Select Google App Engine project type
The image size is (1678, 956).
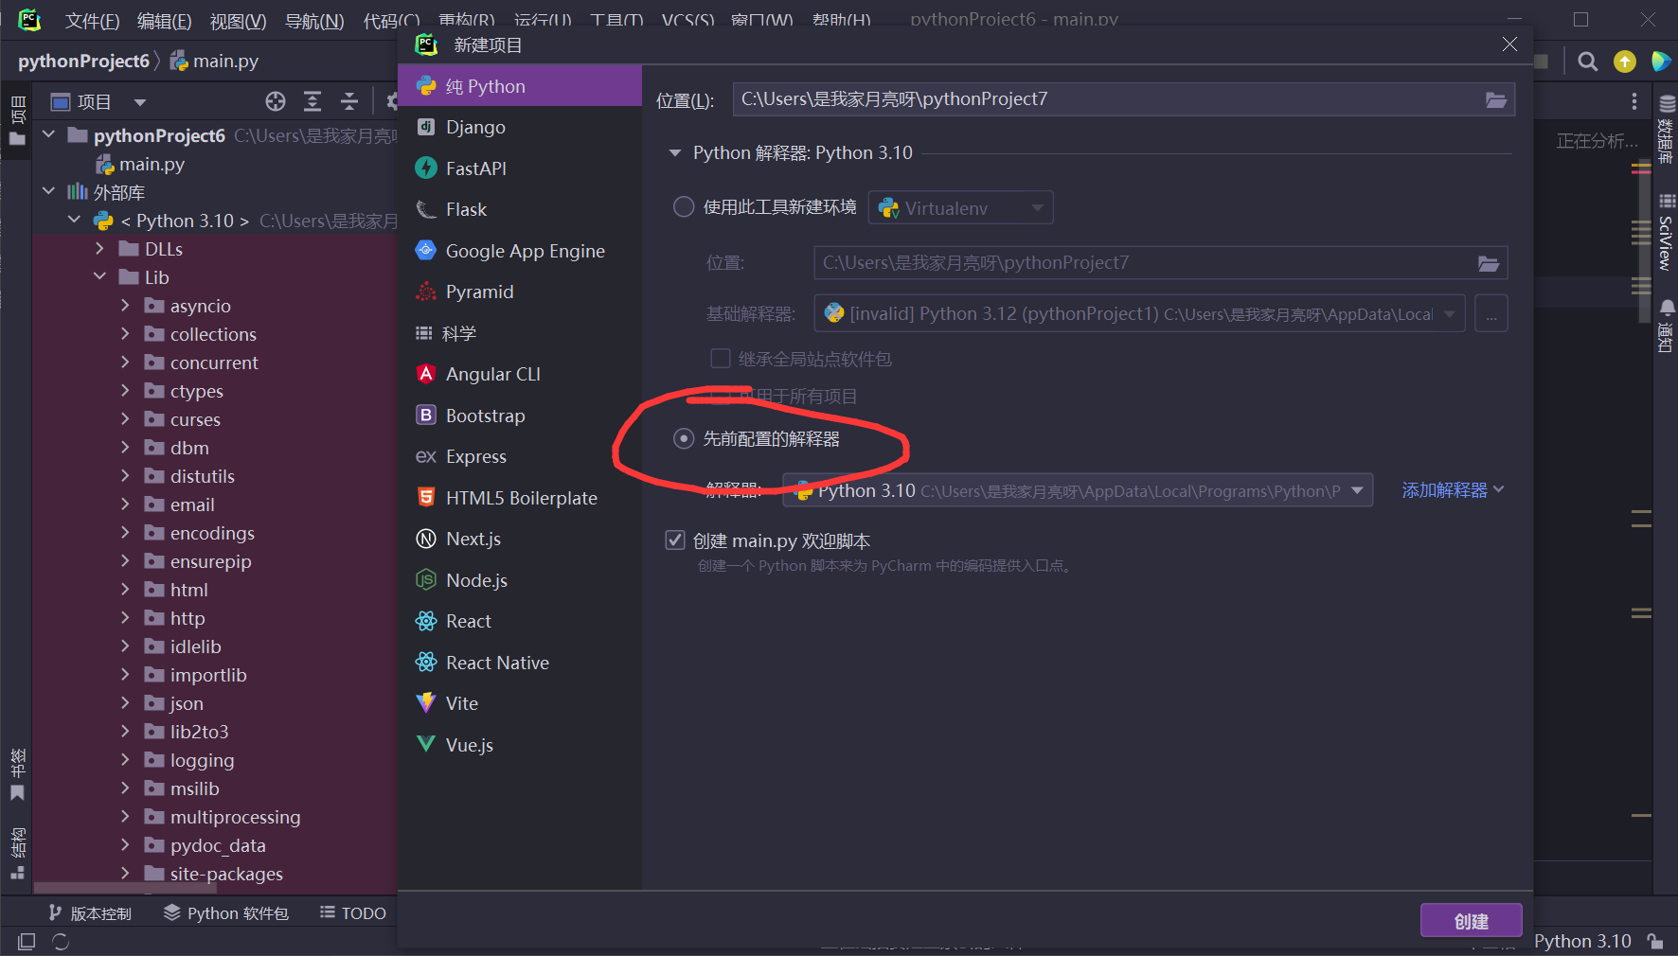click(519, 251)
